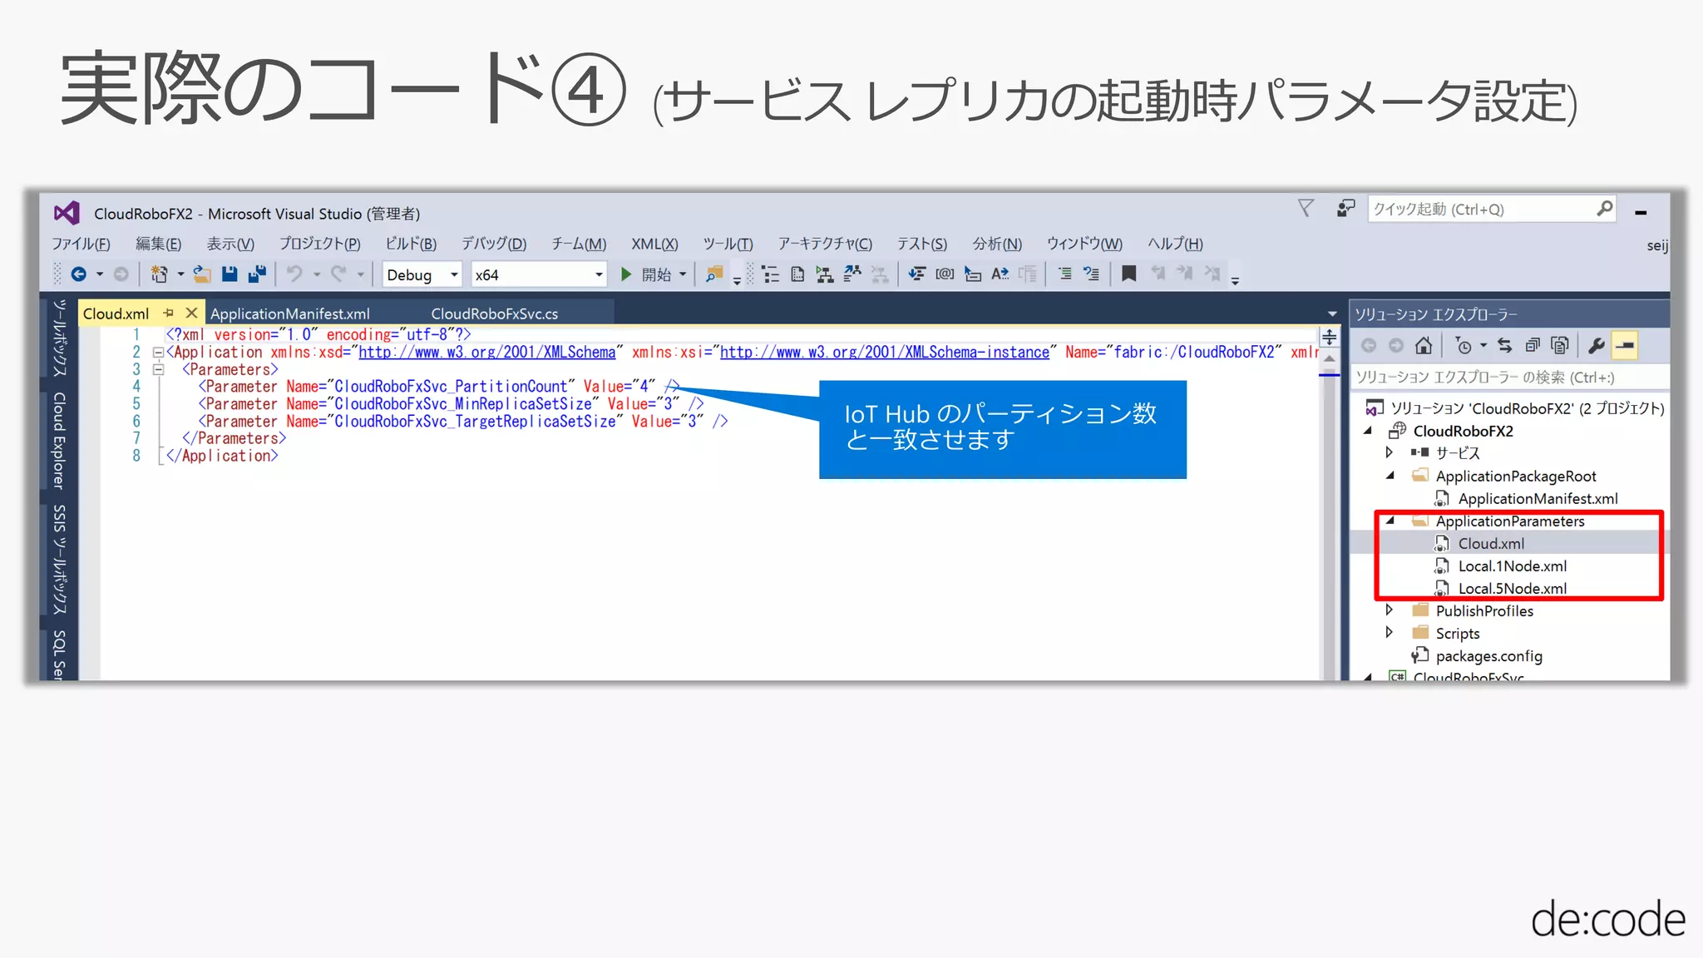Image resolution: width=1703 pixels, height=958 pixels.
Task: Click the New Project toolbar icon
Action: pyautogui.click(x=159, y=274)
